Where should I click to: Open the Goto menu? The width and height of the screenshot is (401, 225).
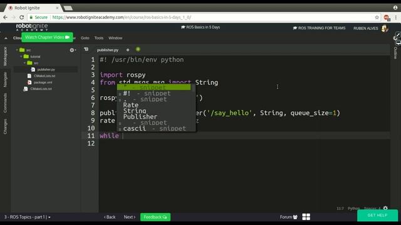point(85,38)
